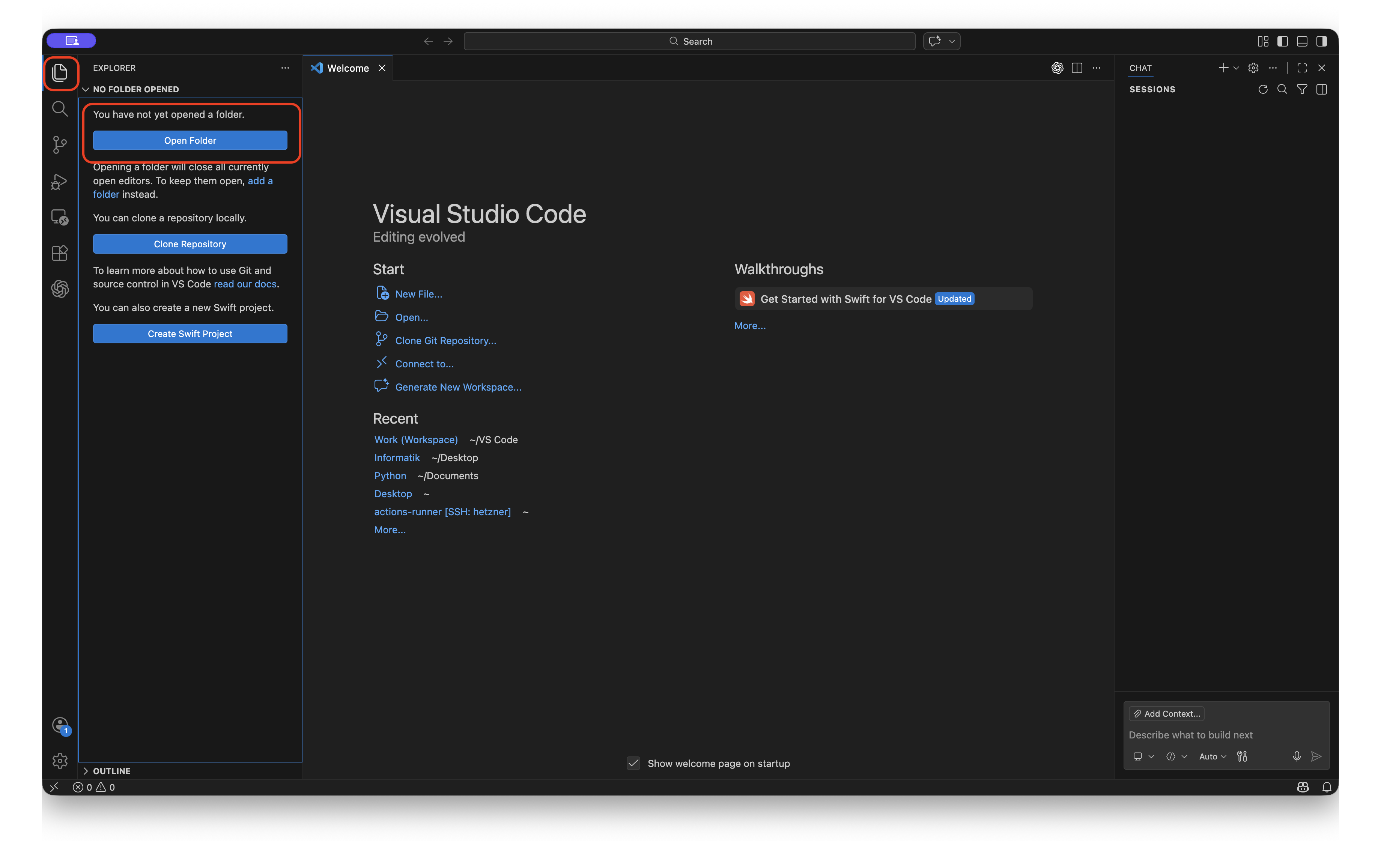Click New File... in Start list
The image size is (1381, 851).
coord(419,294)
